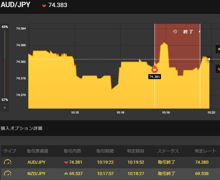The height and width of the screenshot is (180, 220).
Task: Click the 取引内容 column header
Action: 72,151
